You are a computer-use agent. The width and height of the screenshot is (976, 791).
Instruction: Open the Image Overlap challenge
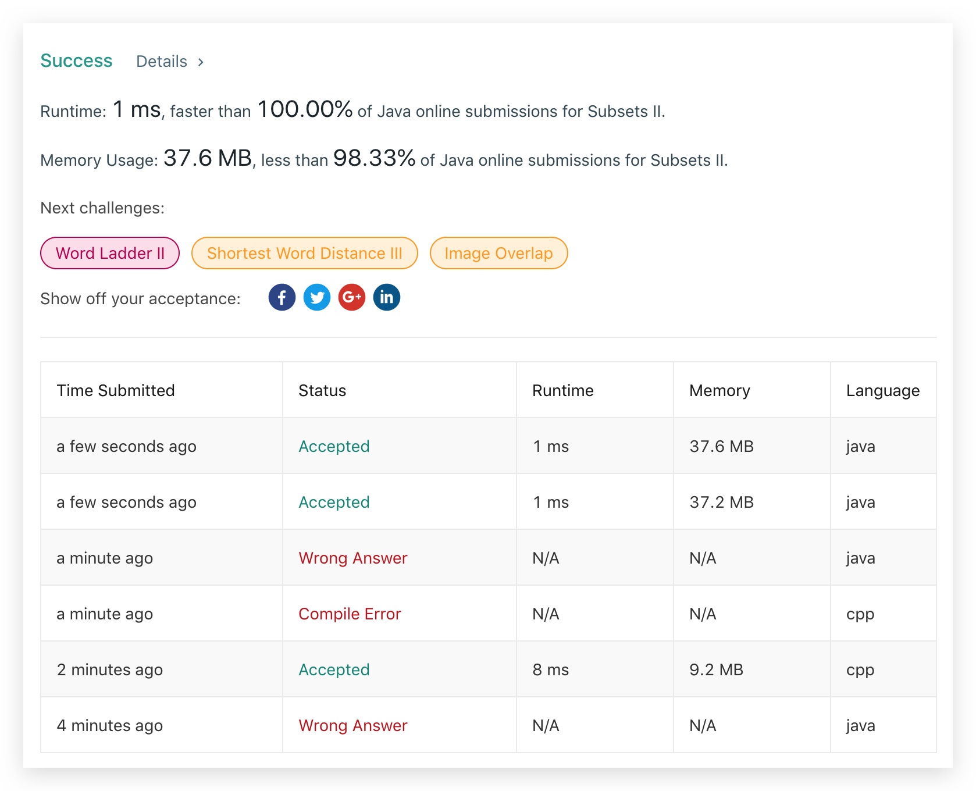point(498,253)
